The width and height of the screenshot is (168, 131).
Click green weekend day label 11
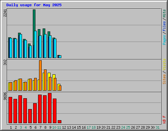[59, 127]
